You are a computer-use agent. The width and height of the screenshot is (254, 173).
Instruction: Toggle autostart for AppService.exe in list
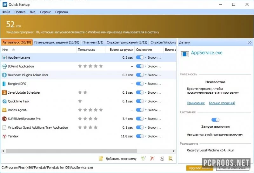(x=140, y=58)
